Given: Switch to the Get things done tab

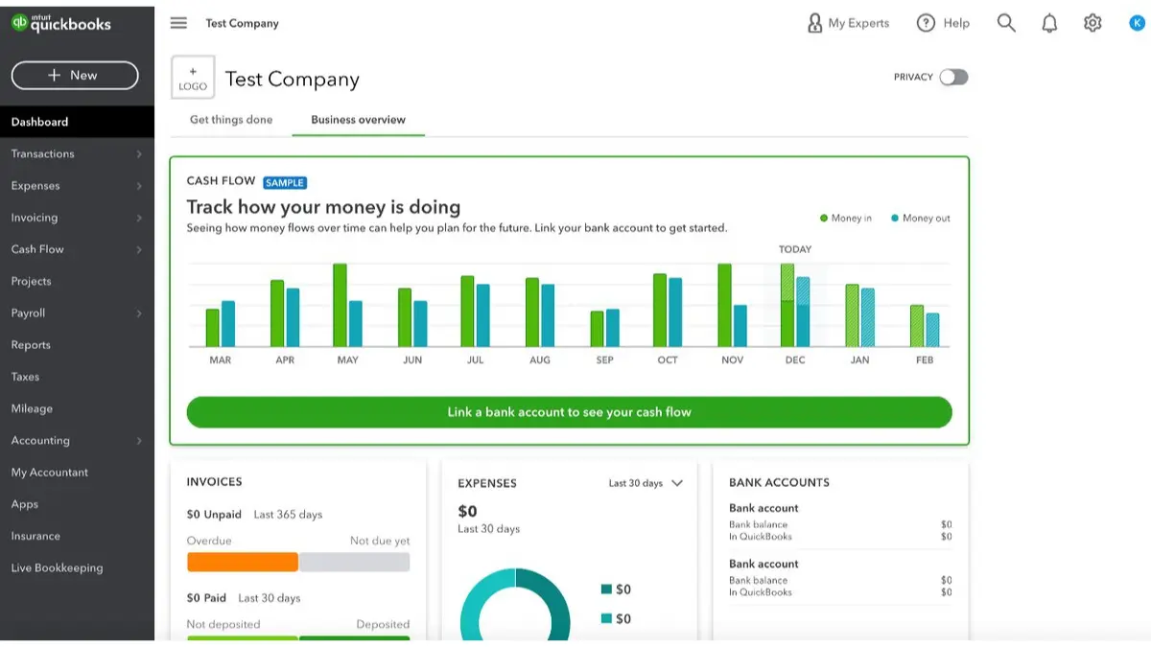Looking at the screenshot, I should point(230,119).
